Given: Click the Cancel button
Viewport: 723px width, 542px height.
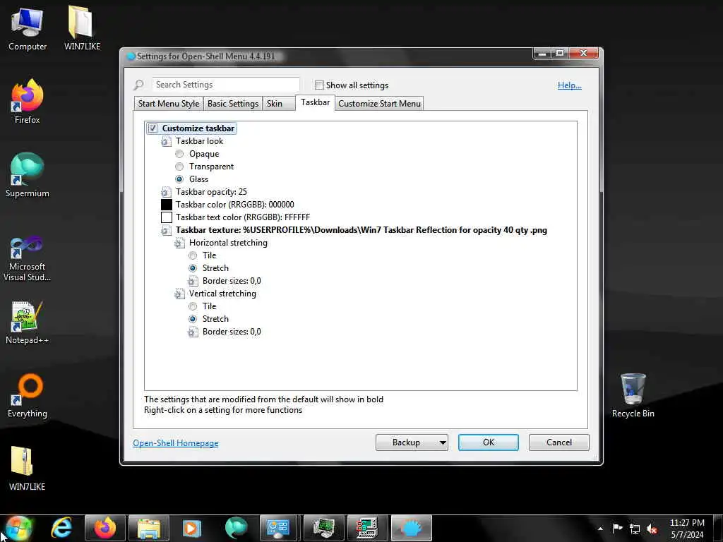Looking at the screenshot, I should click(x=559, y=442).
